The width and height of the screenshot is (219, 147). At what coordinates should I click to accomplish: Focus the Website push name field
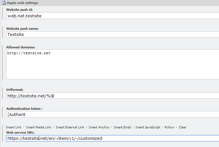111,34
